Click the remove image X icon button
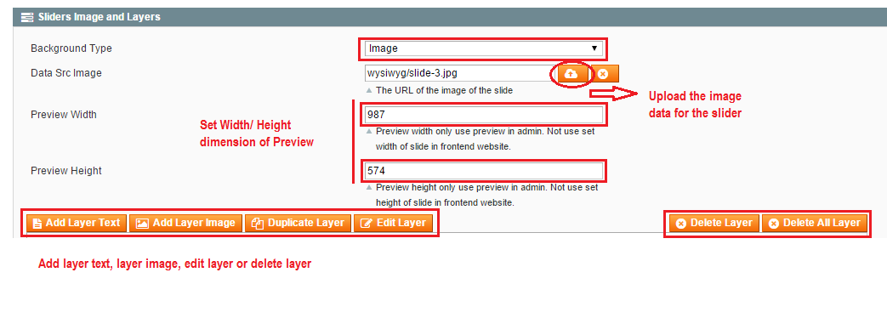The image size is (887, 318). click(604, 74)
